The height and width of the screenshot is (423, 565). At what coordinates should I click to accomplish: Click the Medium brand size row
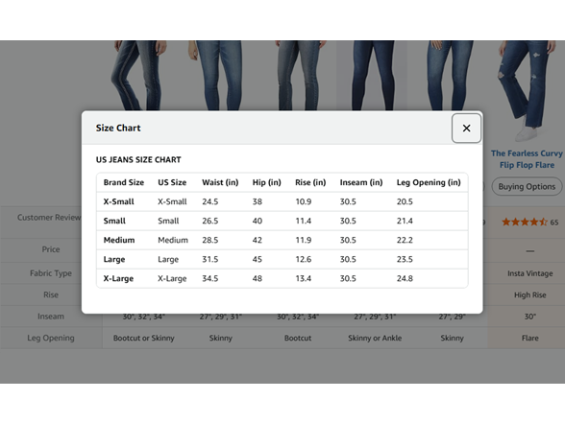(282, 240)
